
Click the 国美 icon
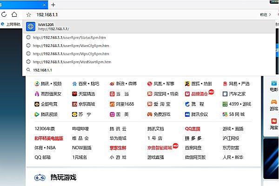point(112,114)
